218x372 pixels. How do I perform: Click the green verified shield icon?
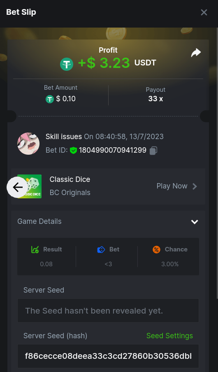tap(74, 151)
